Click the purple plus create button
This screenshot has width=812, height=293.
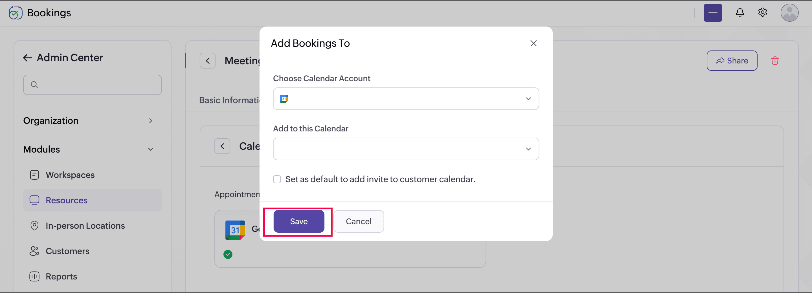[x=713, y=13]
